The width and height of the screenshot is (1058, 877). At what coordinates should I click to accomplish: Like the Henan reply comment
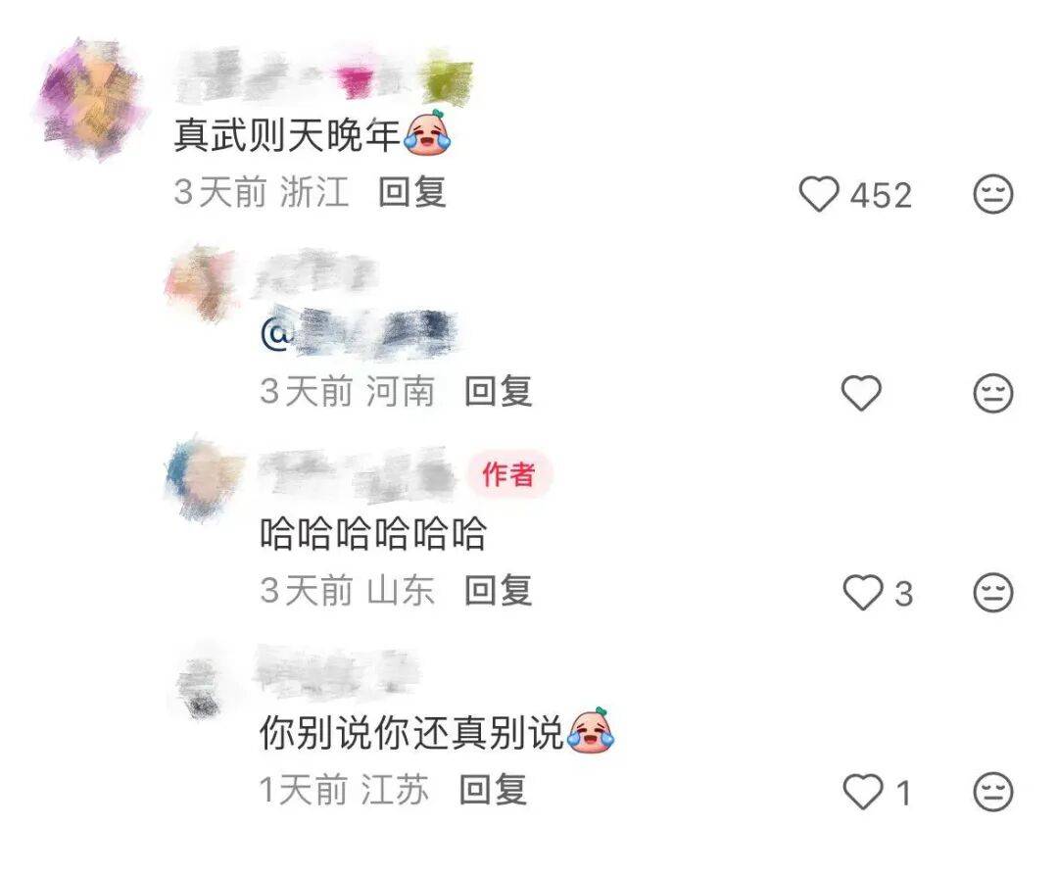[x=862, y=392]
